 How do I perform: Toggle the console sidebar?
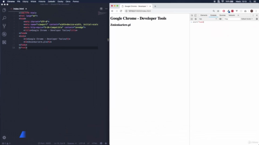(192, 19)
